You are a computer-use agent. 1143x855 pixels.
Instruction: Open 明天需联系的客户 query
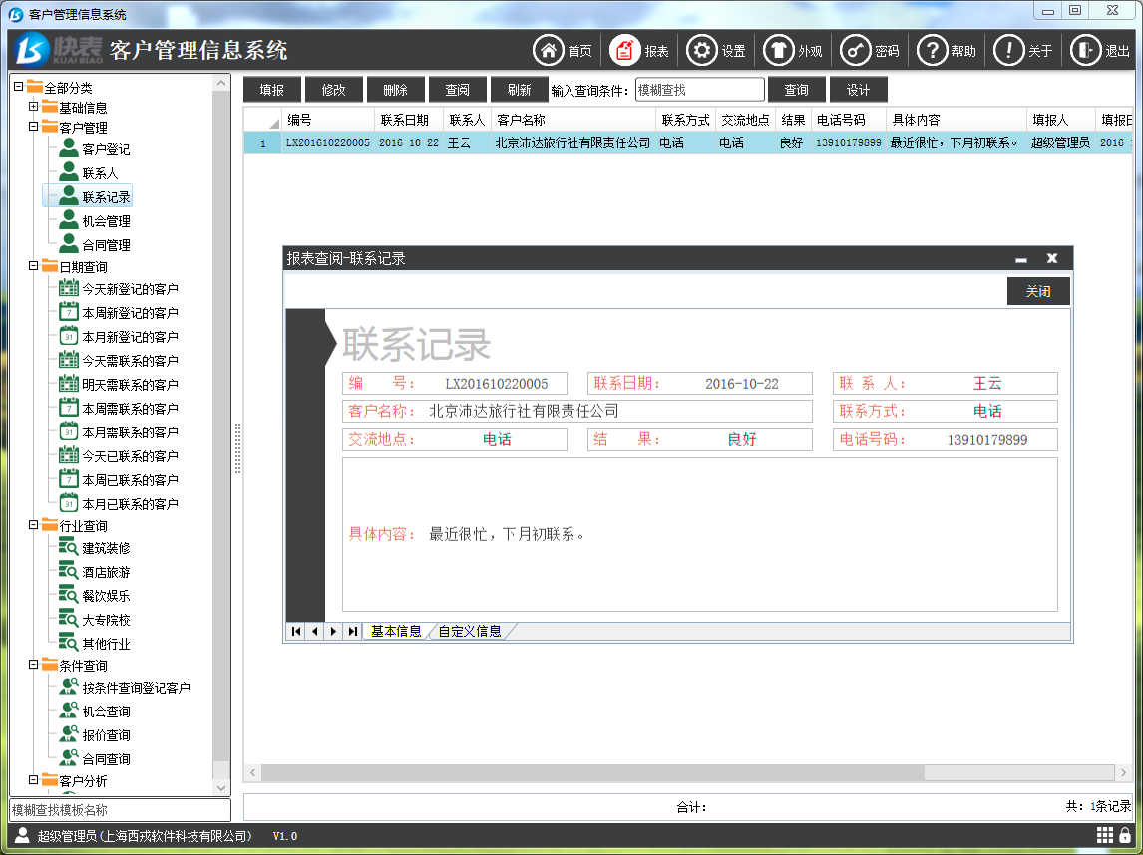130,385
